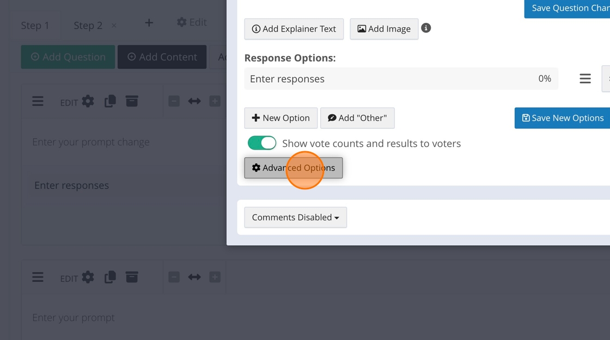Click the first question's duplicate copy icon
Viewport: 610px width, 340px height.
tap(110, 101)
